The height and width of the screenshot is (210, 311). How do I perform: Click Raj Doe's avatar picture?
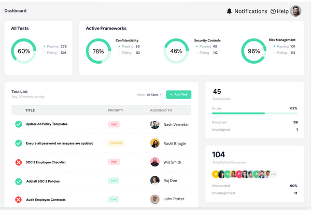tap(154, 180)
